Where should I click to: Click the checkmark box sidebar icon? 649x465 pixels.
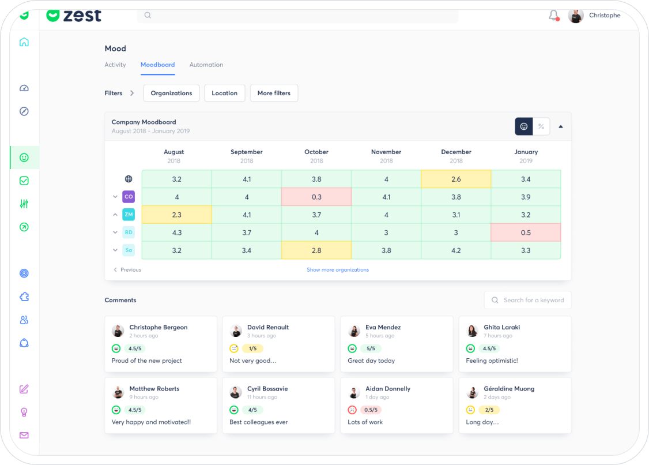point(24,181)
